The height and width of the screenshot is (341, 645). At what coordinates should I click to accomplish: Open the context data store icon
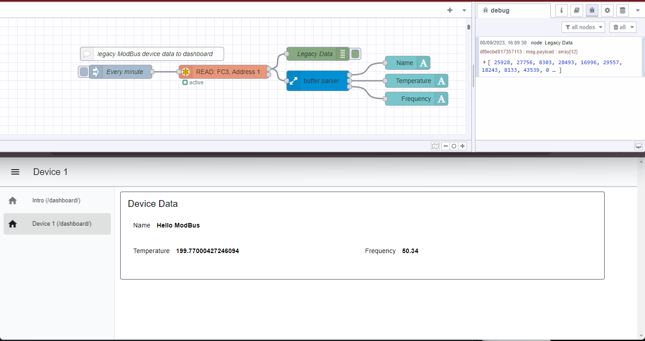point(622,10)
